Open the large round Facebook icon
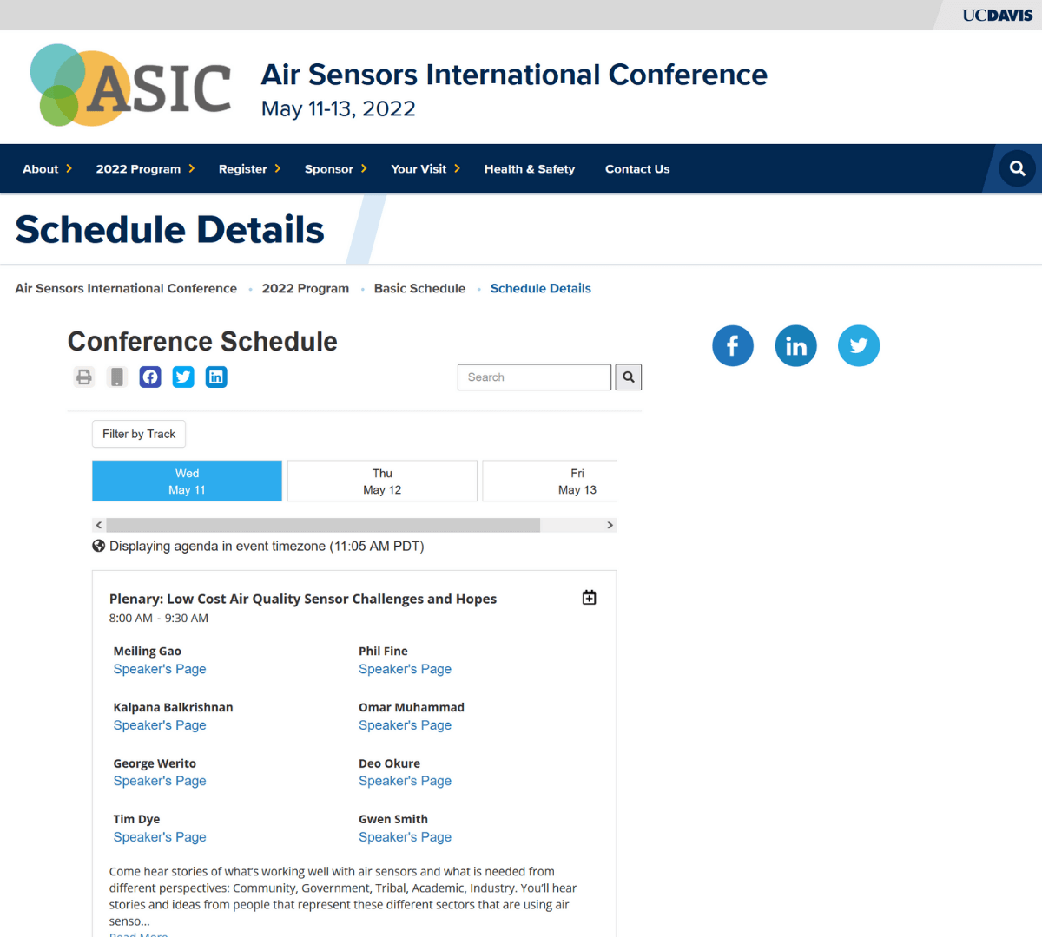The height and width of the screenshot is (937, 1042). (x=733, y=346)
